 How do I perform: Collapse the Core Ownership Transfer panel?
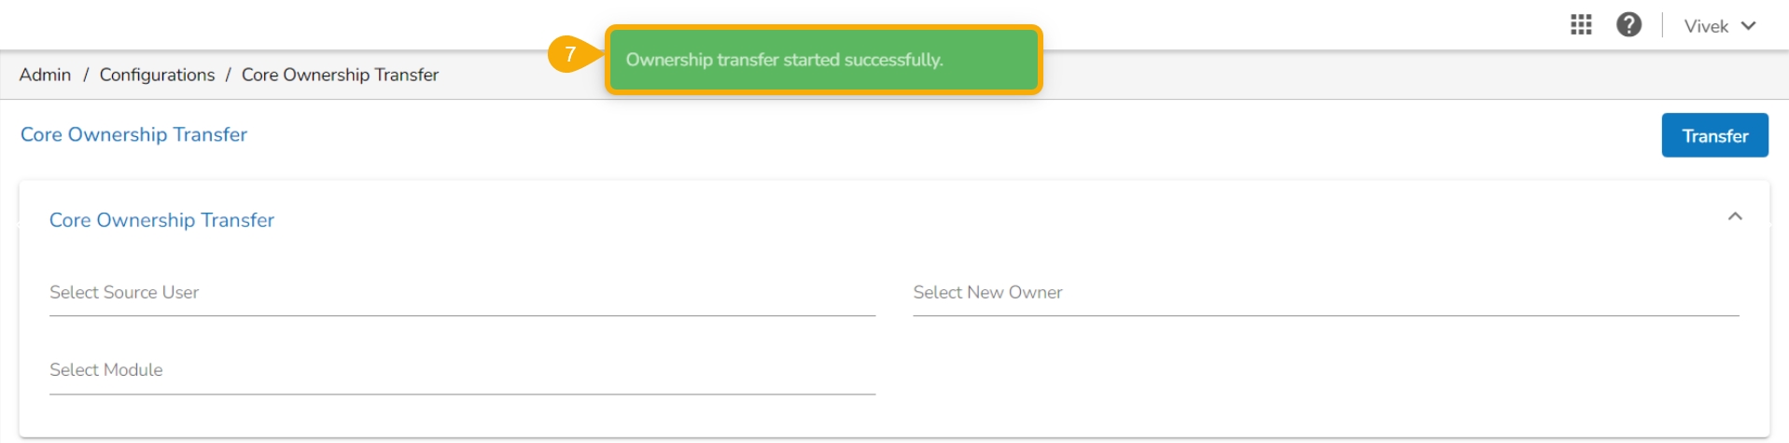[x=1735, y=216]
